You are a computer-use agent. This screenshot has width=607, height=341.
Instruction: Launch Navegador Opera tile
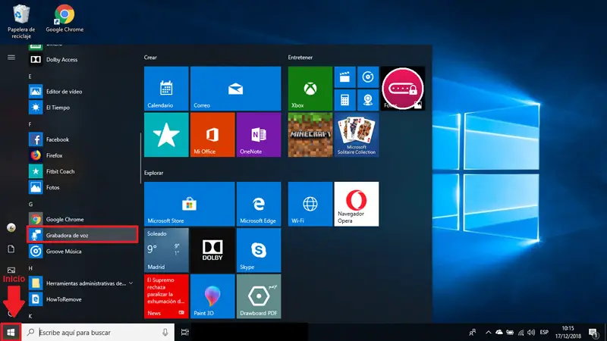pyautogui.click(x=357, y=204)
